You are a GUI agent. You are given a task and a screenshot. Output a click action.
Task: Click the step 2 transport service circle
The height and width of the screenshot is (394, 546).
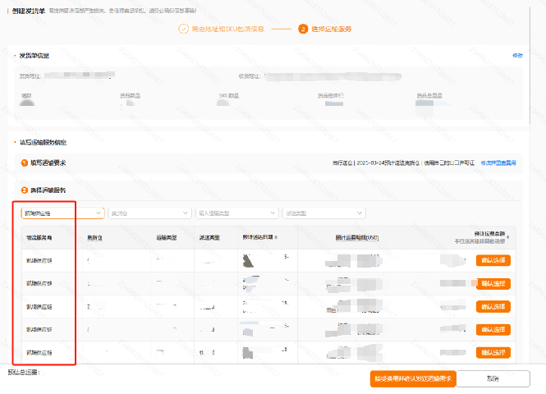303,29
